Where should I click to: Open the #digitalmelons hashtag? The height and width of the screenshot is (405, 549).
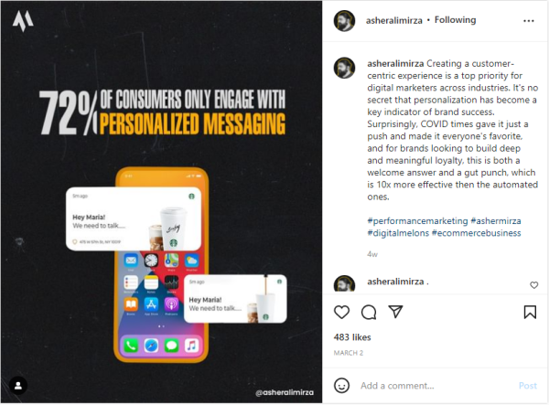[x=398, y=233]
